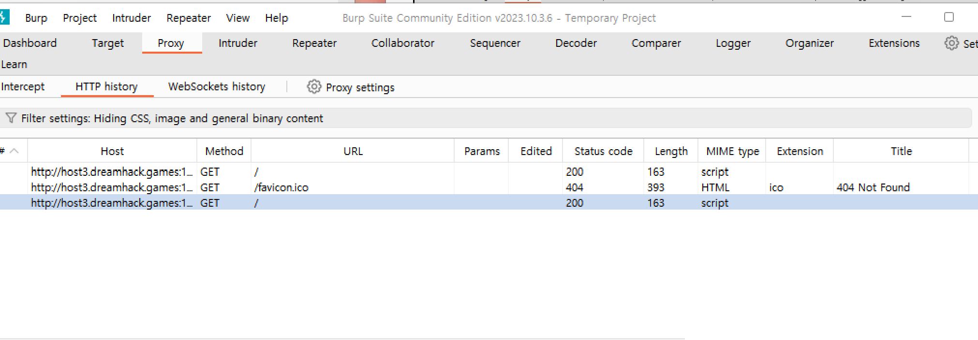Sort by the Status code column header
This screenshot has width=978, height=340.
603,151
